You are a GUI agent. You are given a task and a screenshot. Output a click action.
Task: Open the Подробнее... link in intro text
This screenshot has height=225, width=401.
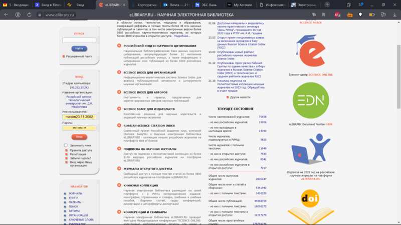pos(182,36)
